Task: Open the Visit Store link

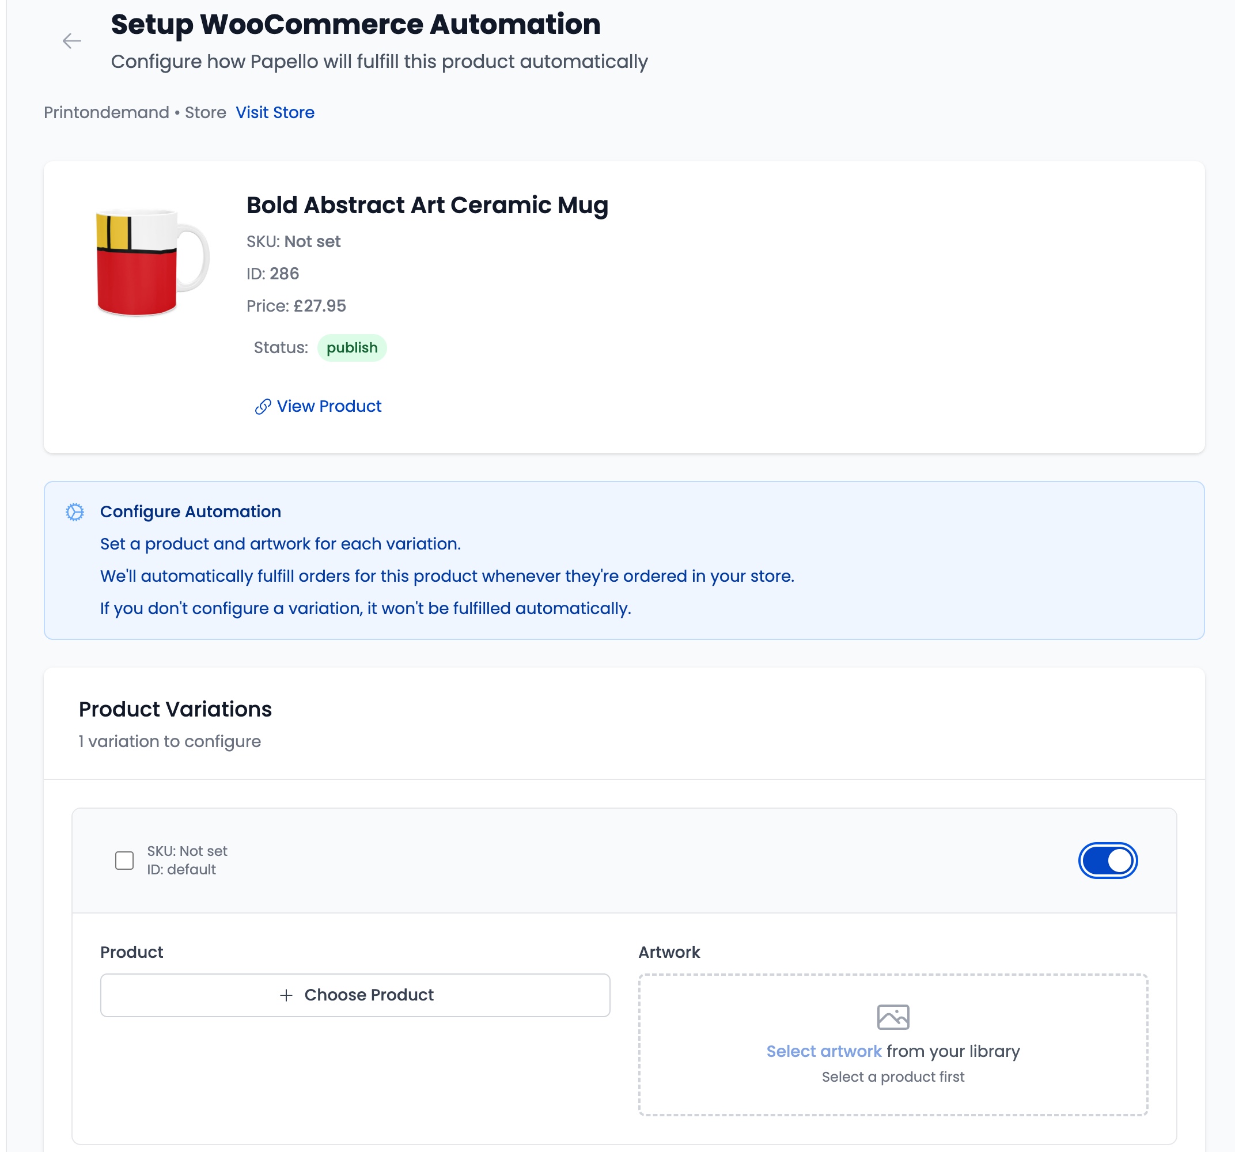Action: [275, 112]
